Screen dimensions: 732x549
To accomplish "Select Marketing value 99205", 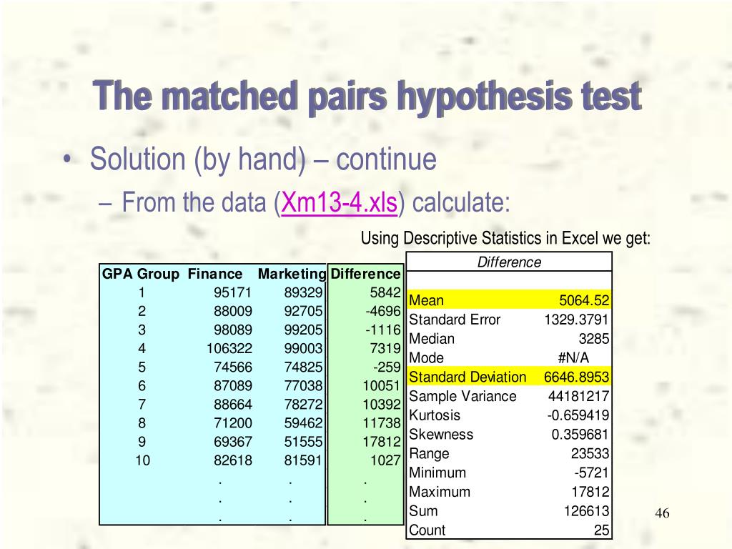I will tap(303, 330).
